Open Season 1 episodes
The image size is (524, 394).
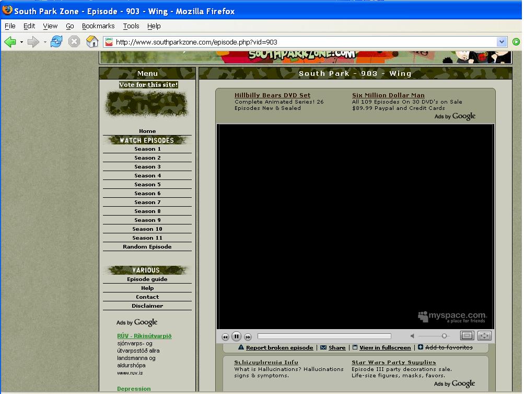point(147,149)
